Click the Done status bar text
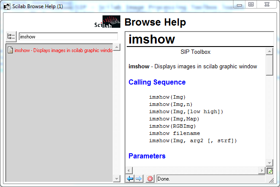 coord(163,179)
